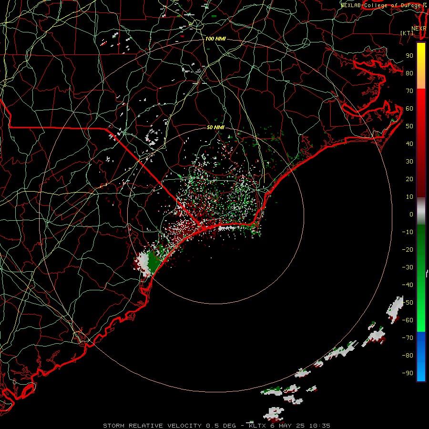Click the -20 value on the velocity scale
Screen dimensions: 429x429
(x=408, y=250)
